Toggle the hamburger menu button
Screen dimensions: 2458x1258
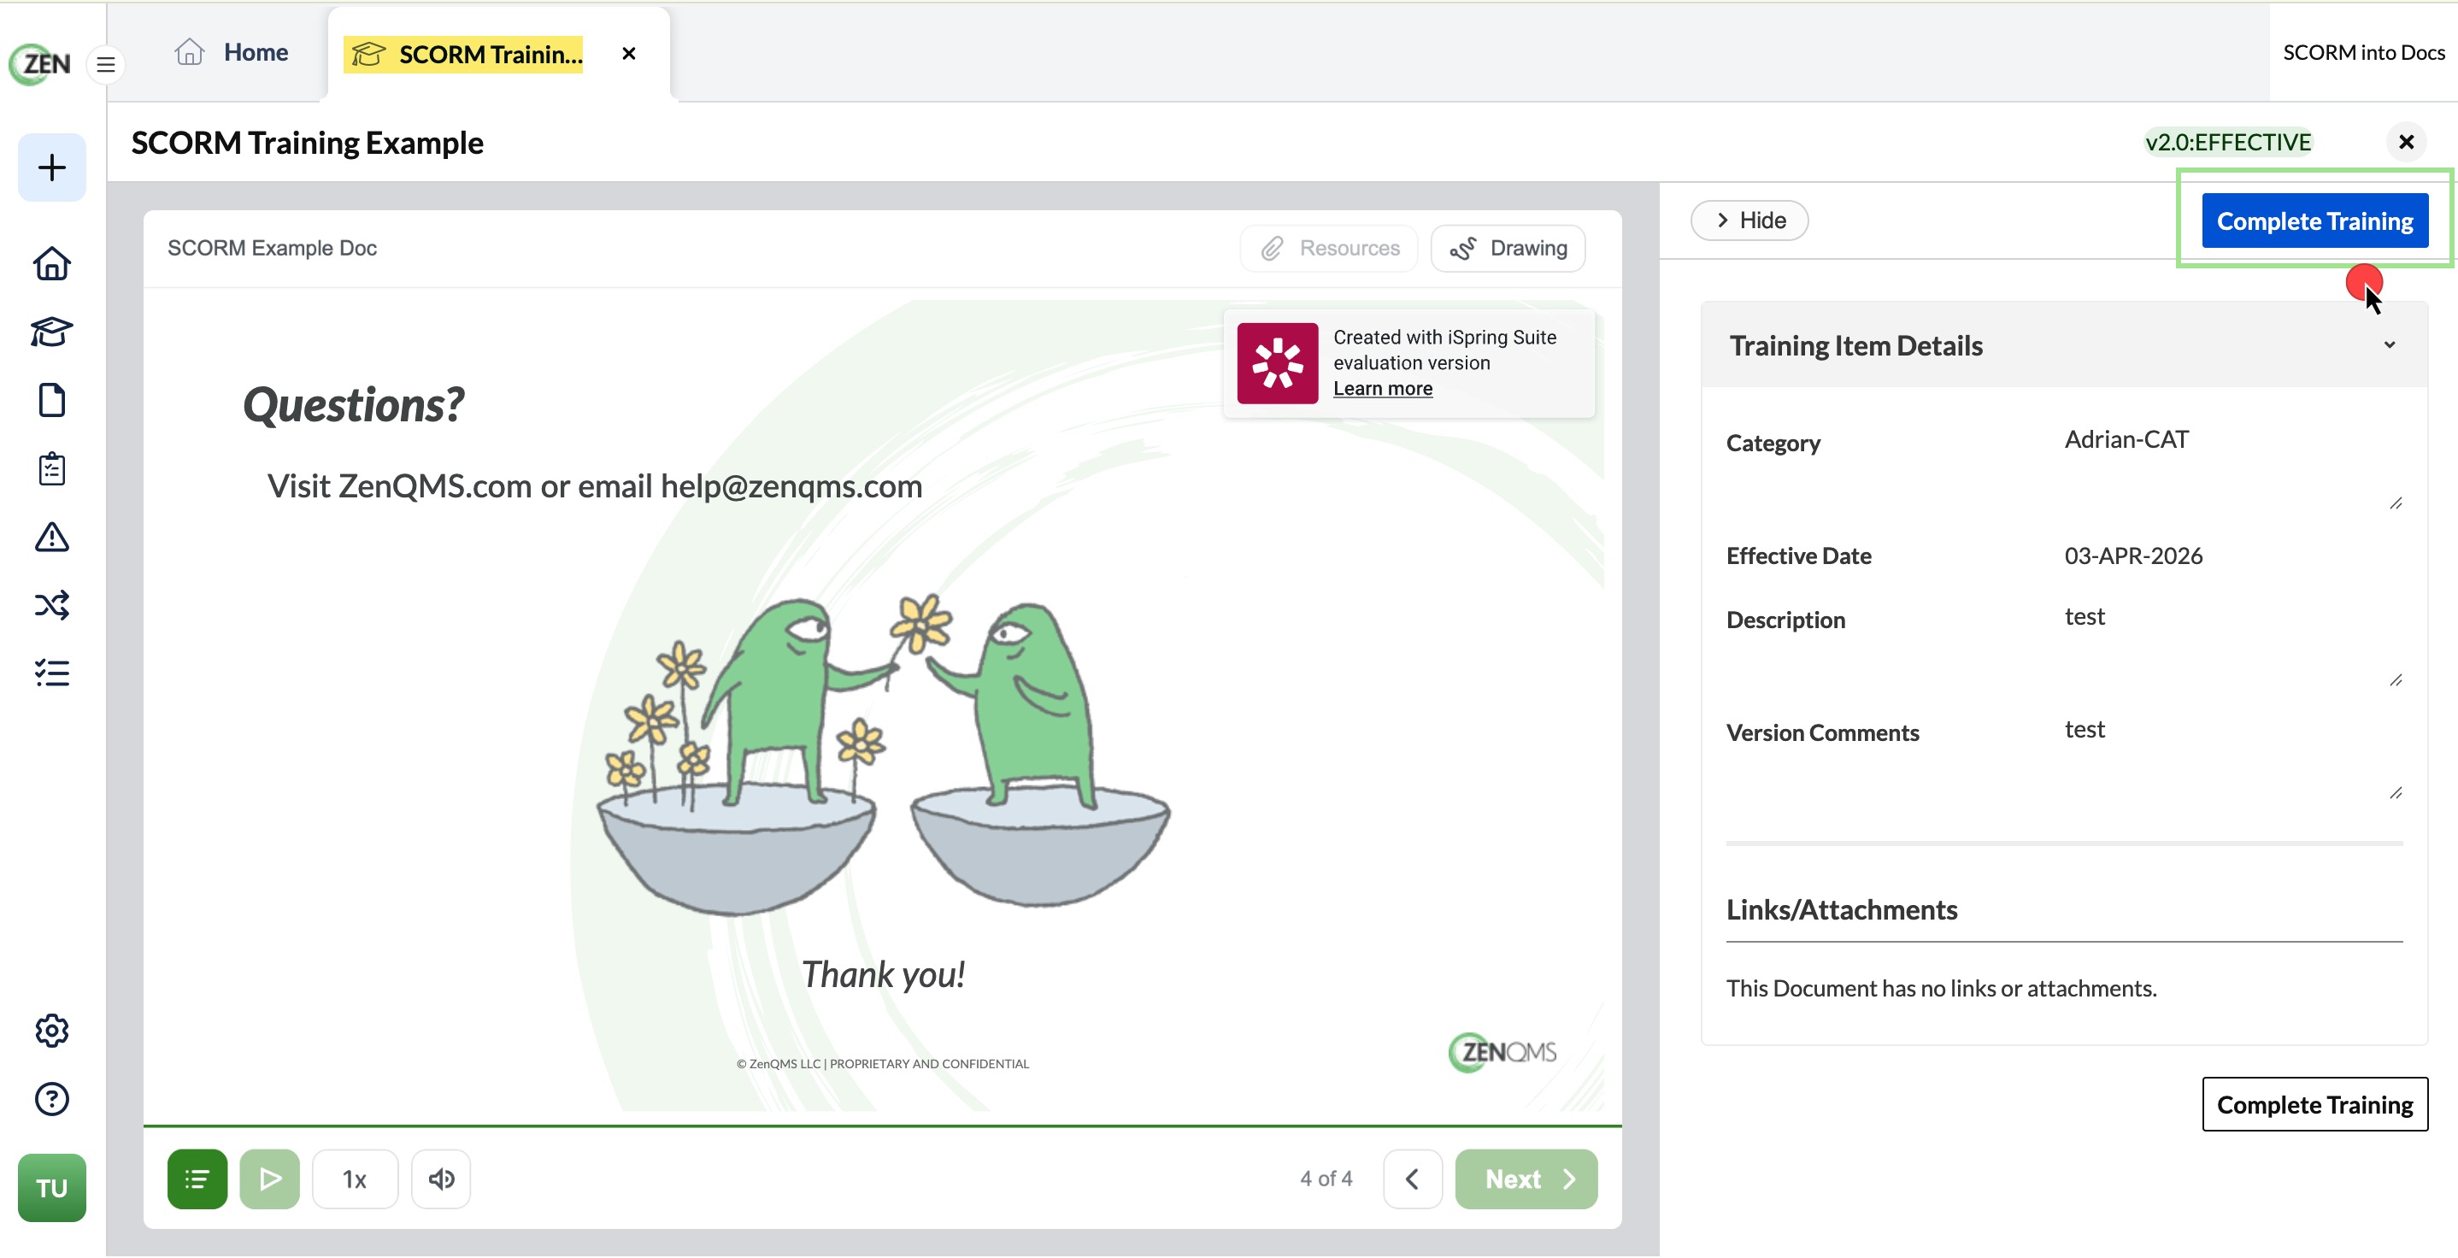pos(106,65)
